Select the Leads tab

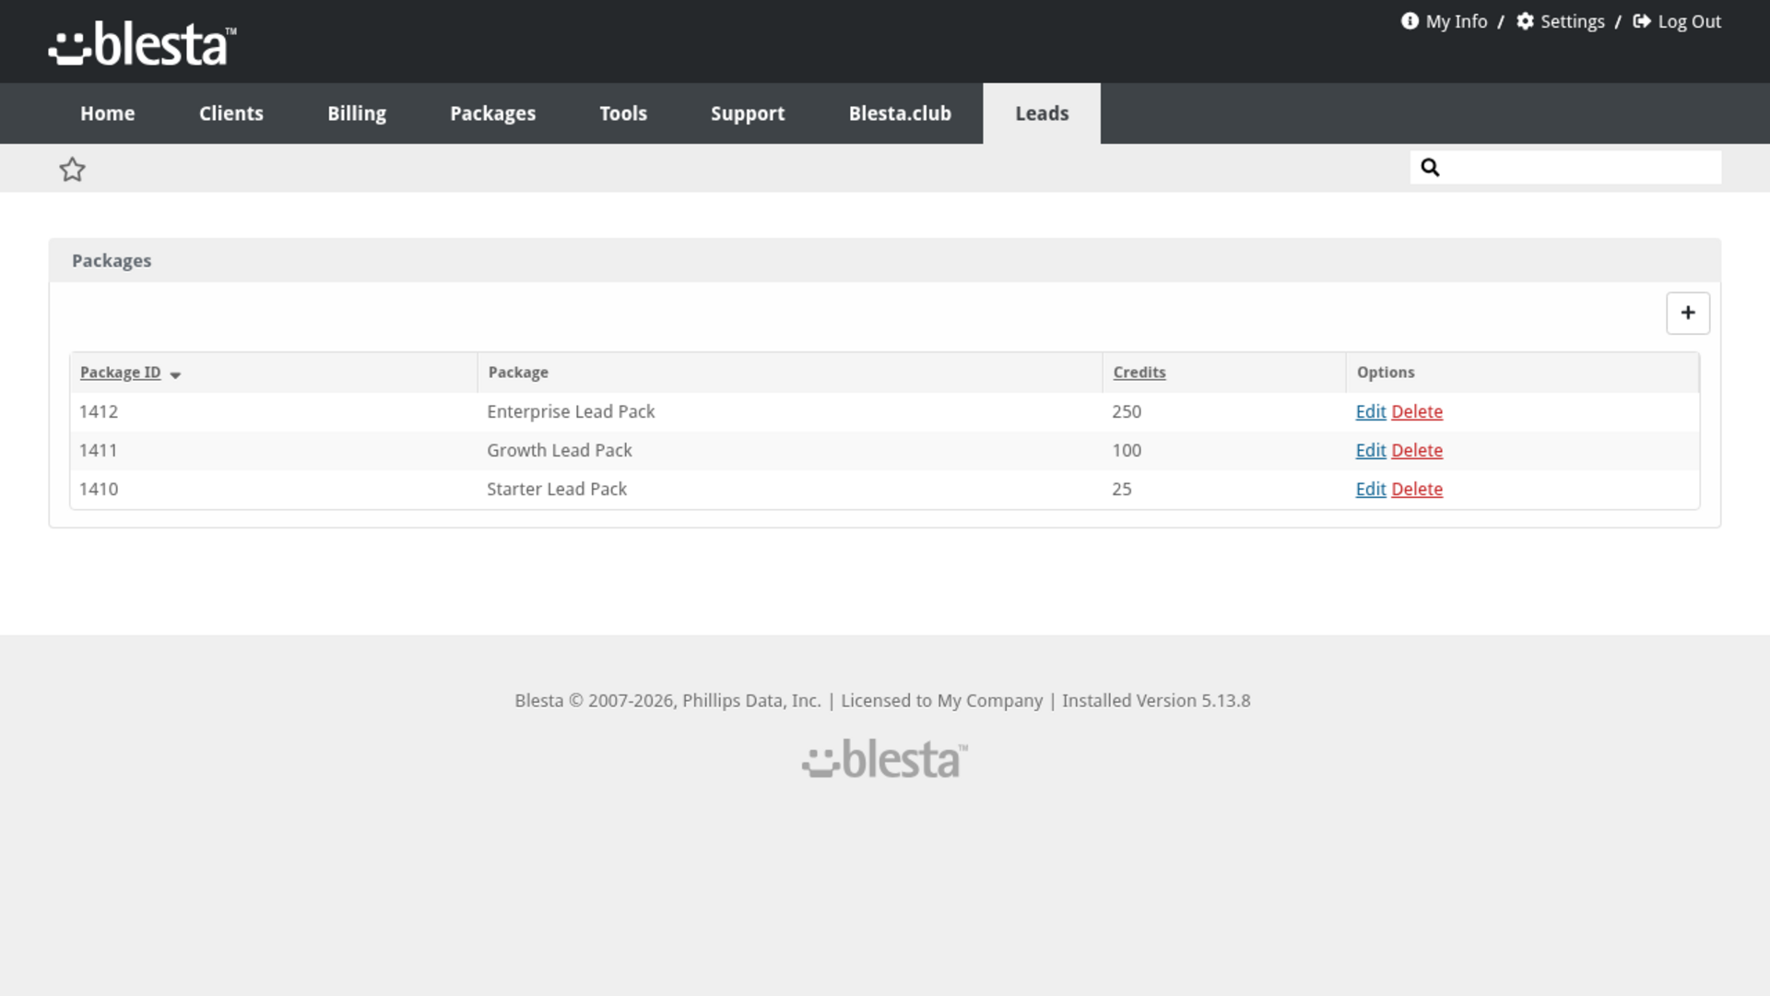pyautogui.click(x=1042, y=113)
